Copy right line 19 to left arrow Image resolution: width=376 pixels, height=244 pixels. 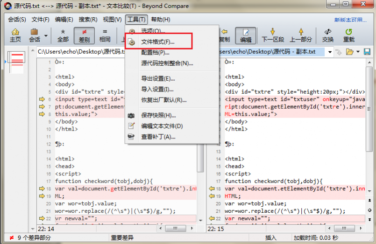(x=212, y=196)
